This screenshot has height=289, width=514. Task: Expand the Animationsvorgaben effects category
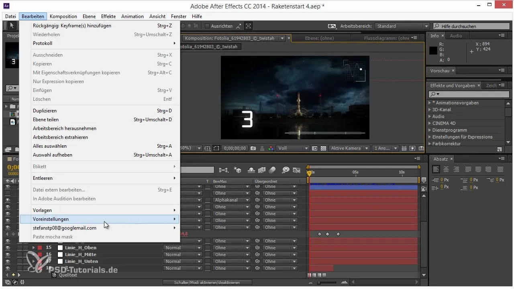(x=430, y=103)
